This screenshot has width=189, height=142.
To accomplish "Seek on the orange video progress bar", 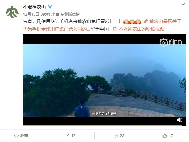I will click(x=102, y=126).
